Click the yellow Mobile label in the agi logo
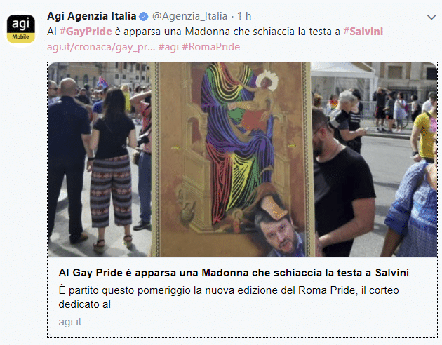The image size is (442, 345). 20,37
